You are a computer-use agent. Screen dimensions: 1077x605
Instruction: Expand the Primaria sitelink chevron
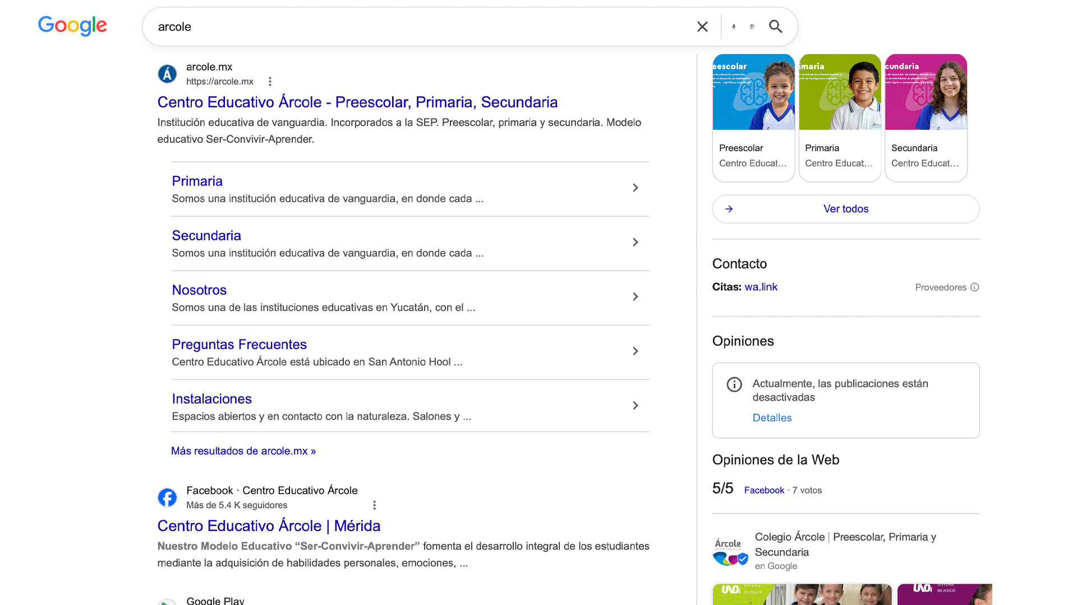pos(636,188)
